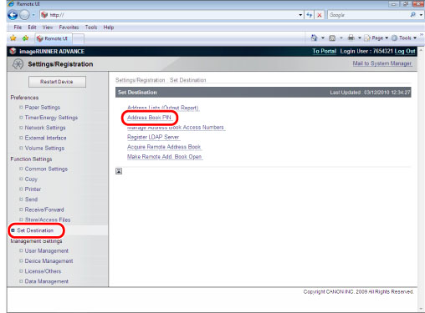Click the refresh icon next to address bar
425x313 pixels.
(x=309, y=15)
